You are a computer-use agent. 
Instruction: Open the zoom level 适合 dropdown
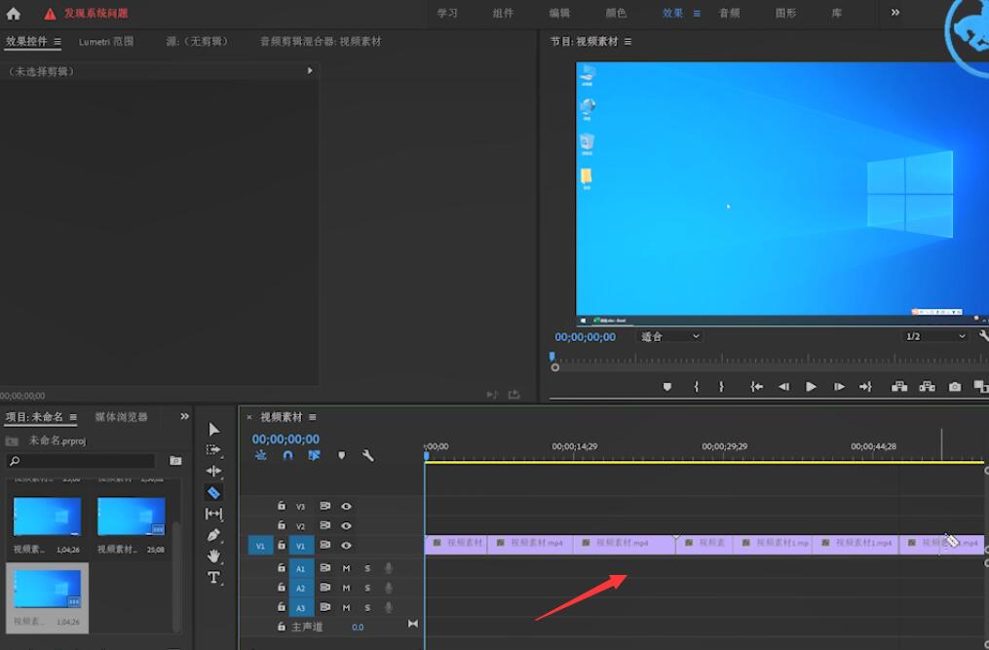tap(668, 336)
